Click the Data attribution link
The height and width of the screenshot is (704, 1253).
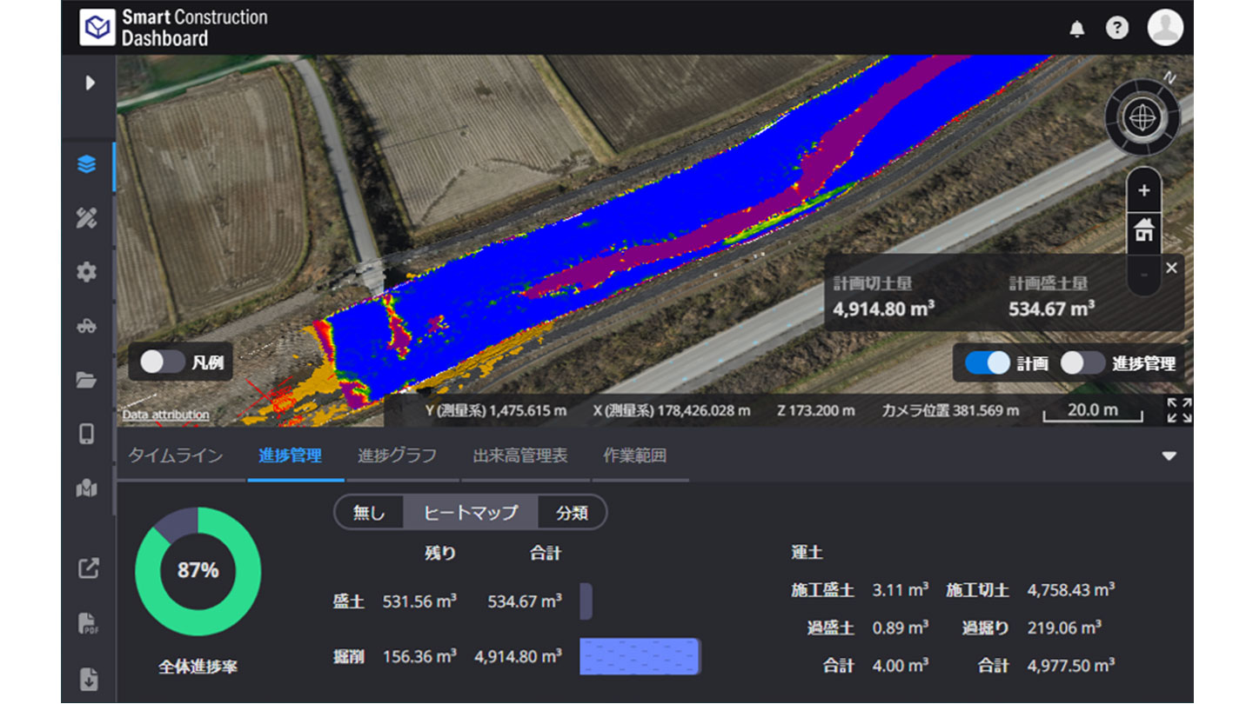click(165, 415)
